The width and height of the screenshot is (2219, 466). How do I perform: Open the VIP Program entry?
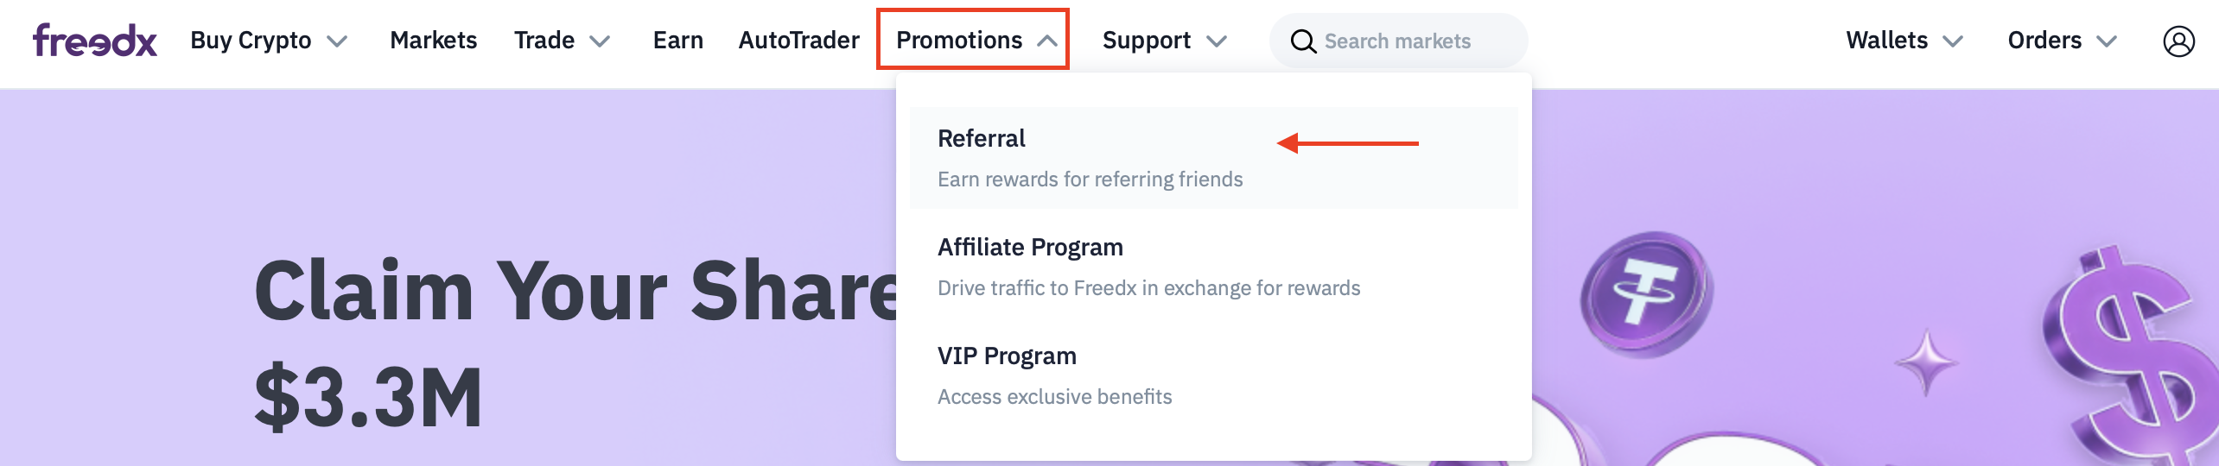[1007, 356]
